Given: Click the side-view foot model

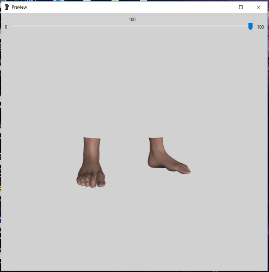Looking at the screenshot, I should (169, 156).
